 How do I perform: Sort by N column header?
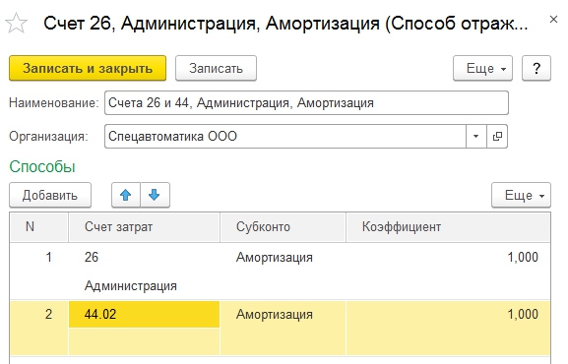point(39,227)
